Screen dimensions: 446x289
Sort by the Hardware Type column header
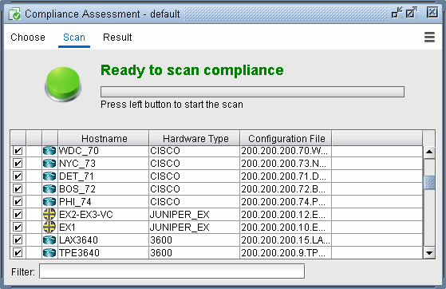coord(195,138)
